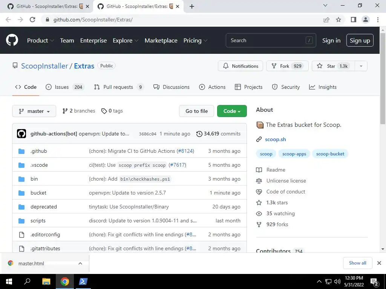Open the scoop.sh website link
This screenshot has height=289, width=386.
tap(275, 139)
